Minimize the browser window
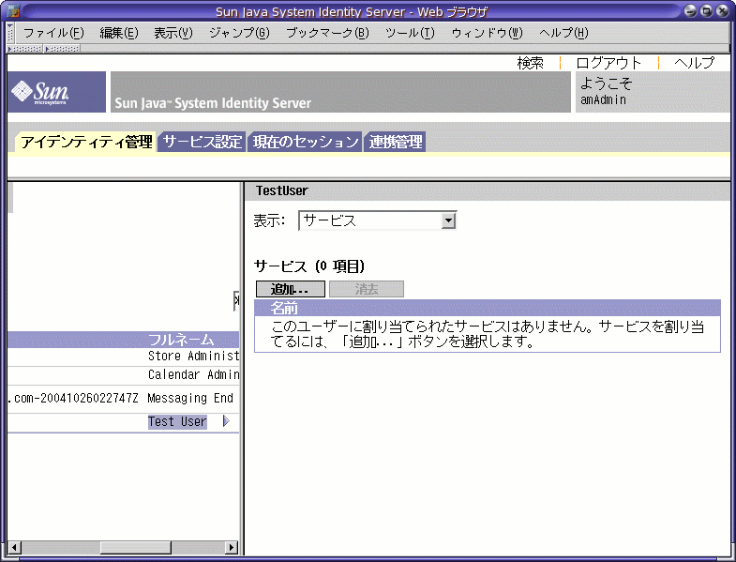The height and width of the screenshot is (562, 736). pyautogui.click(x=690, y=11)
